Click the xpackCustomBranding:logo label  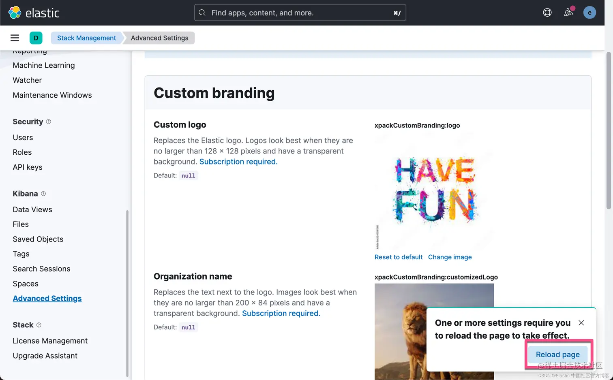[x=417, y=126]
